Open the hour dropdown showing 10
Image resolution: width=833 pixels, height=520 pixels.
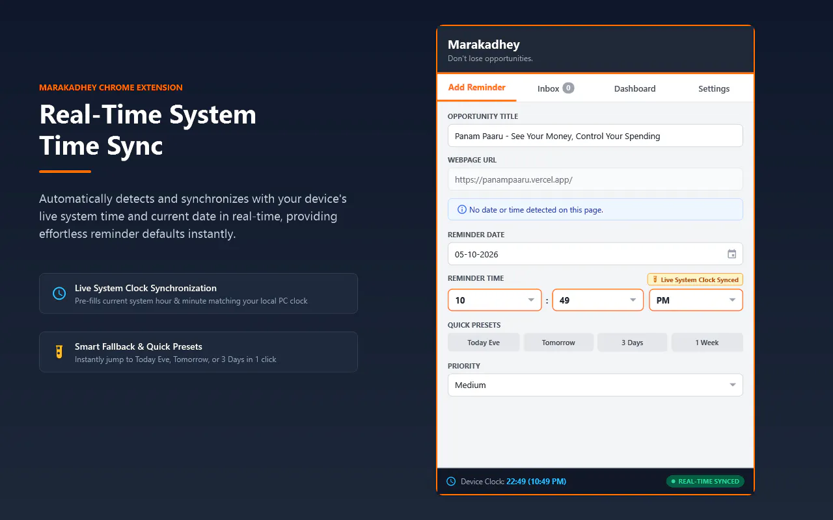(495, 300)
